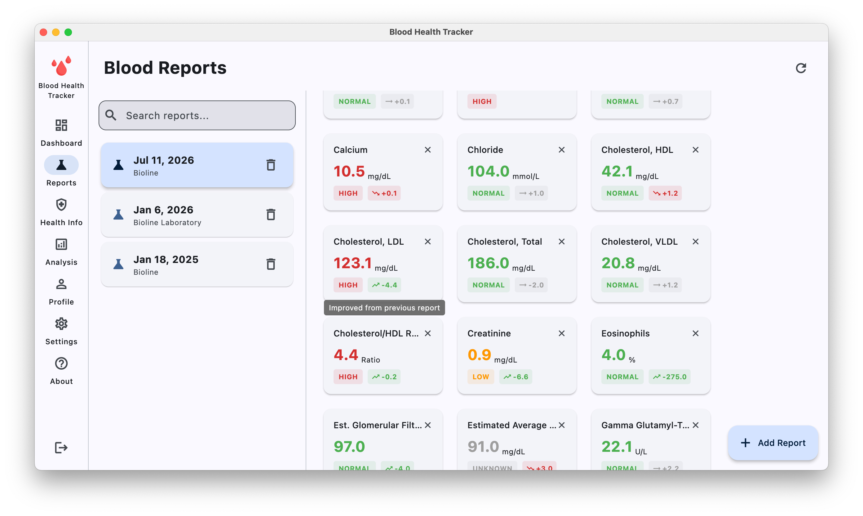The width and height of the screenshot is (863, 516).
Task: Delete the Jul 11, 2026 report
Action: (271, 165)
